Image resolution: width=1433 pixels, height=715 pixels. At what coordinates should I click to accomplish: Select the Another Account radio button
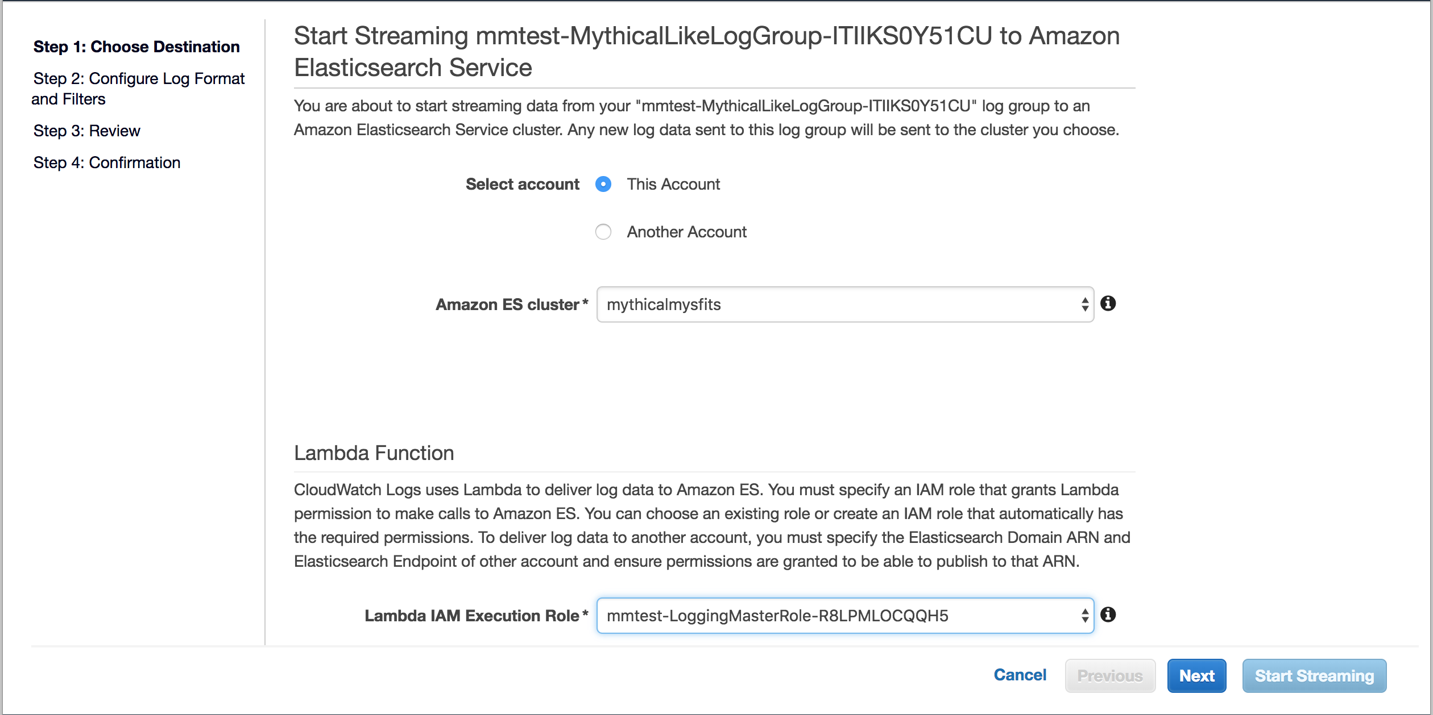(x=603, y=232)
